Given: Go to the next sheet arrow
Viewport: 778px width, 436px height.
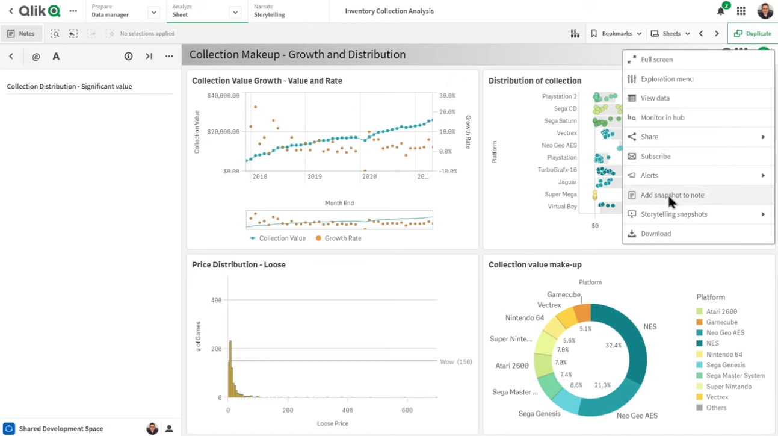Looking at the screenshot, I should tap(717, 34).
